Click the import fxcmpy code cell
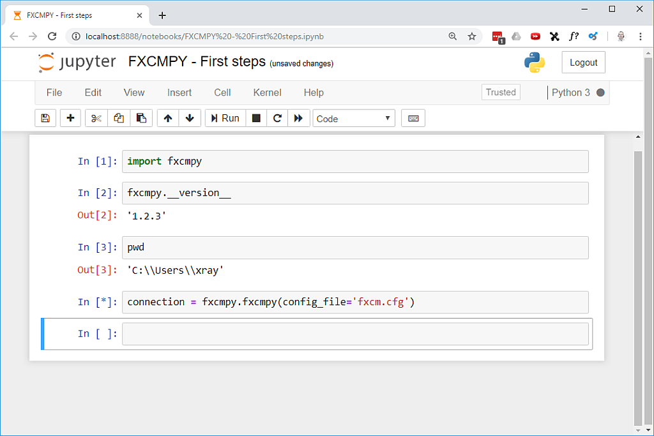 tap(355, 162)
